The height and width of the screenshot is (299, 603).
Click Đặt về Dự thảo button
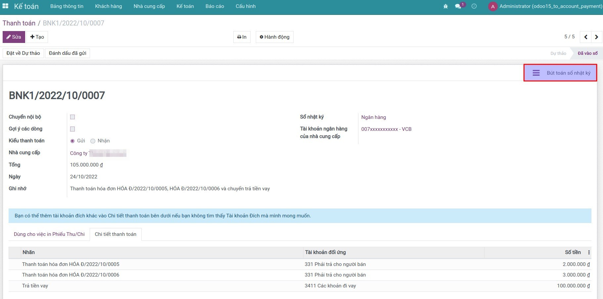coord(23,53)
